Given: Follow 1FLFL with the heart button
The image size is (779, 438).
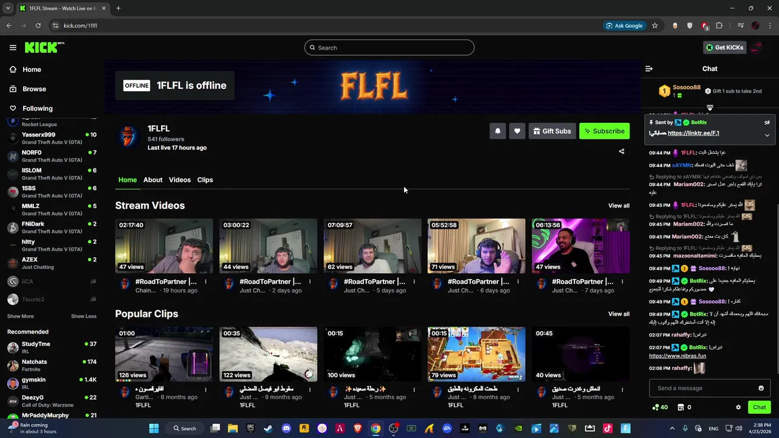Looking at the screenshot, I should [x=517, y=131].
